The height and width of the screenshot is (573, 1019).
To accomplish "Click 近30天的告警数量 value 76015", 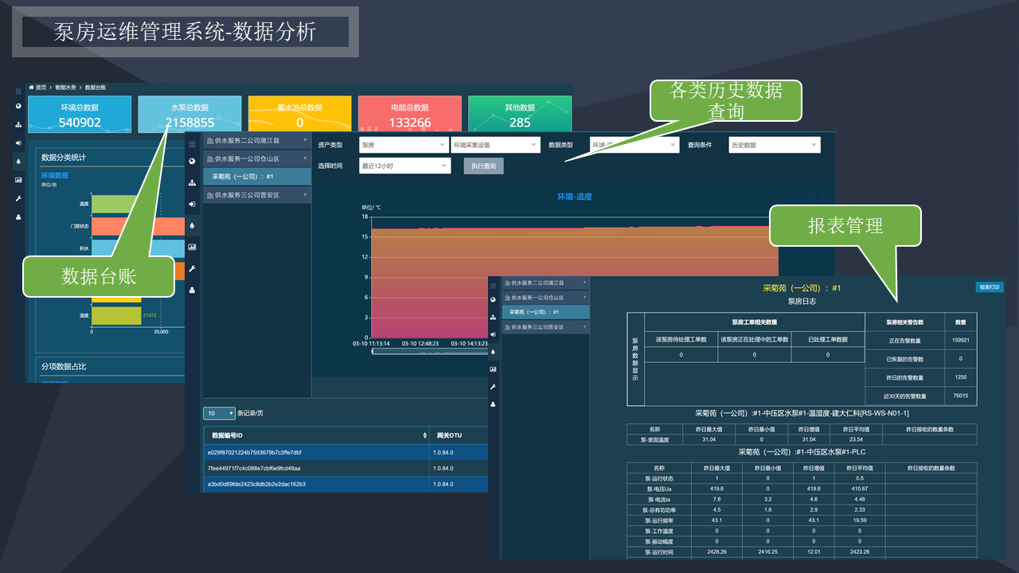I will point(960,396).
